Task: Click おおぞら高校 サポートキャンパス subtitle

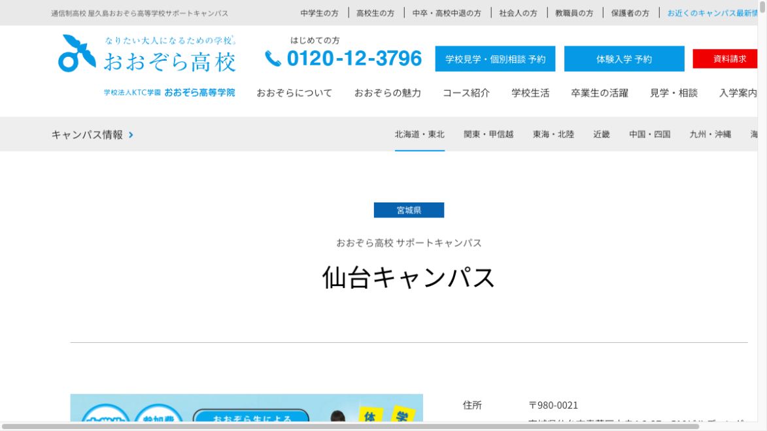Action: [x=409, y=243]
